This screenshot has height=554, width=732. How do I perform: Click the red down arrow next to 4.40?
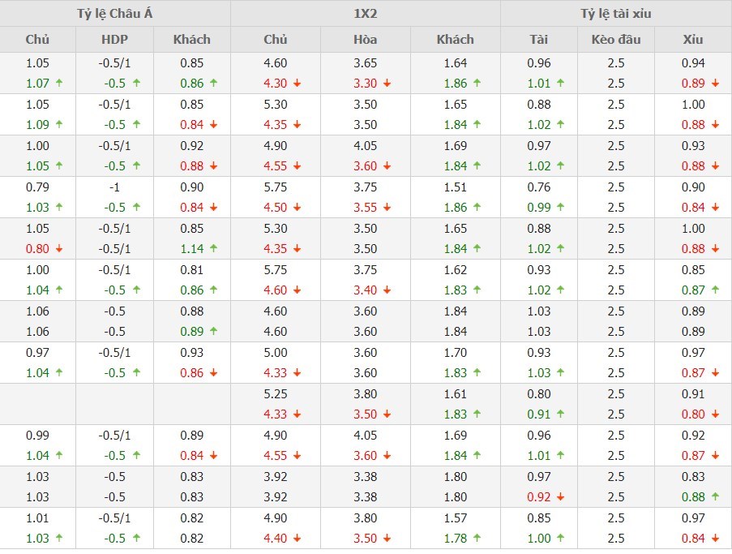[297, 538]
